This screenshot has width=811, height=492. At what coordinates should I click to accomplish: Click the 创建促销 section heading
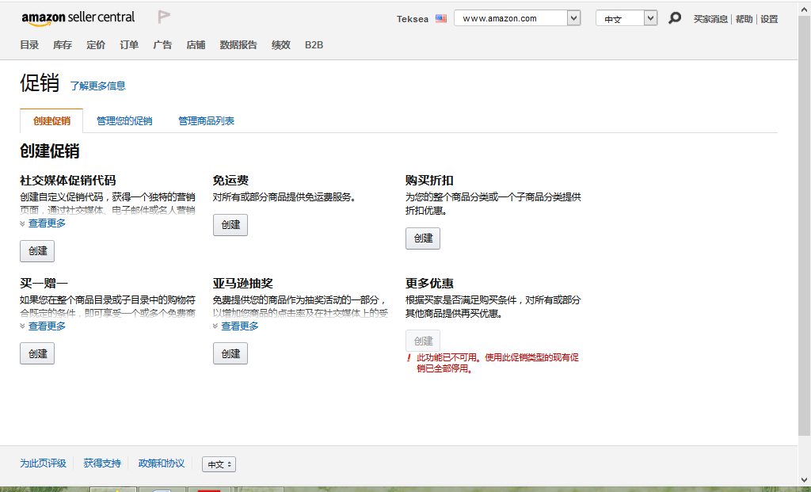50,151
